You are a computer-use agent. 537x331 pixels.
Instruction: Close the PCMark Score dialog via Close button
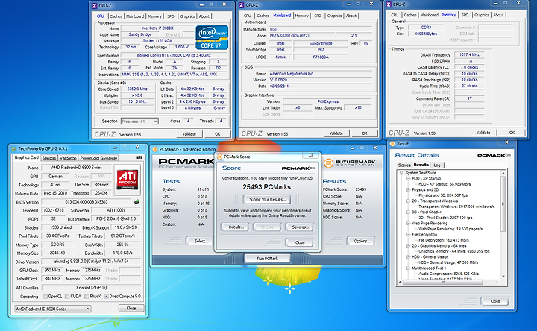point(300,242)
